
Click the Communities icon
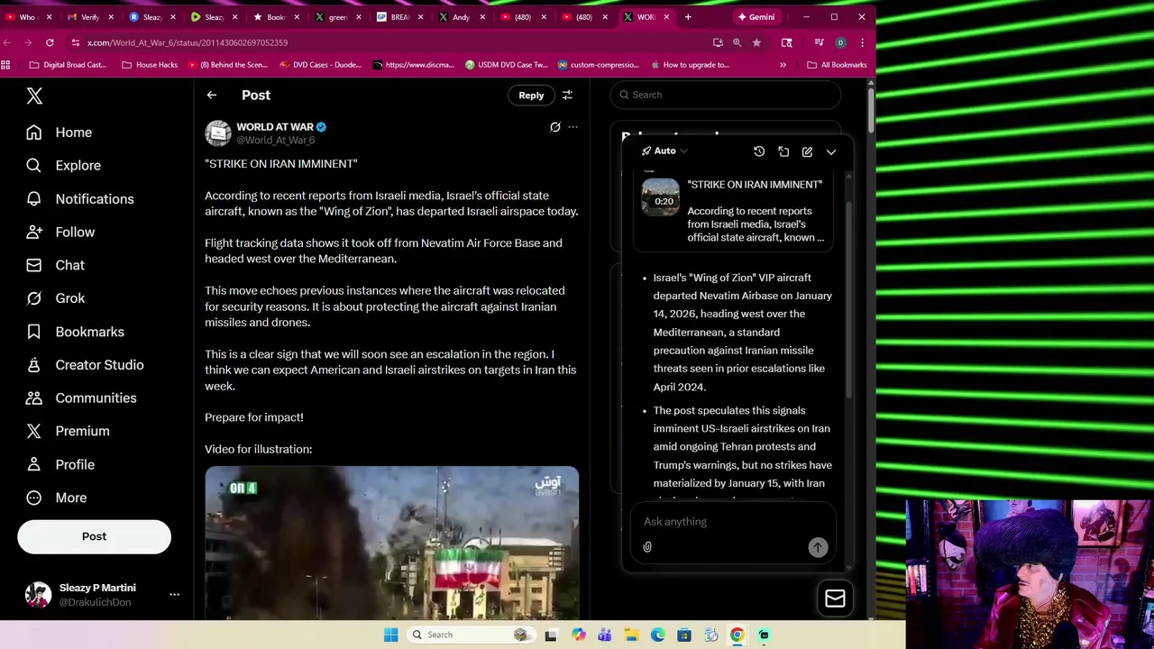(x=34, y=398)
